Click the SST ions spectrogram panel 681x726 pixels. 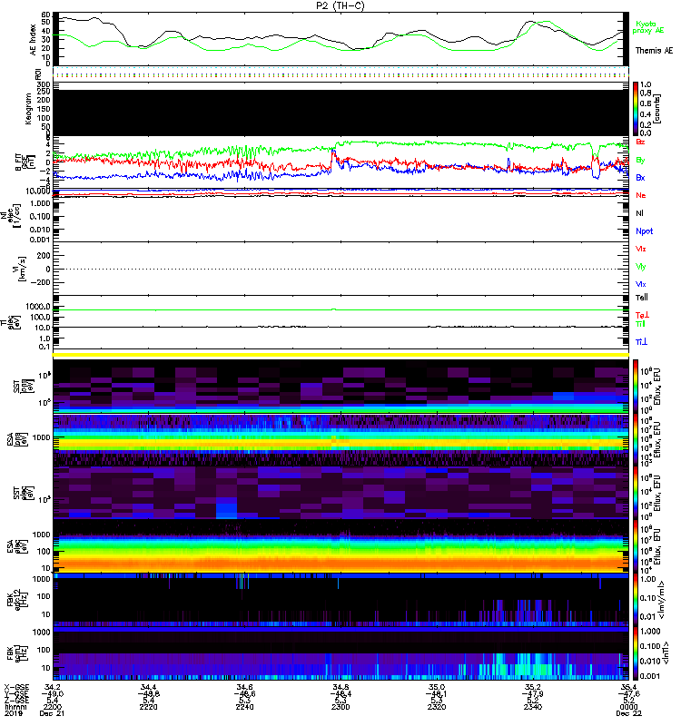tap(340, 387)
